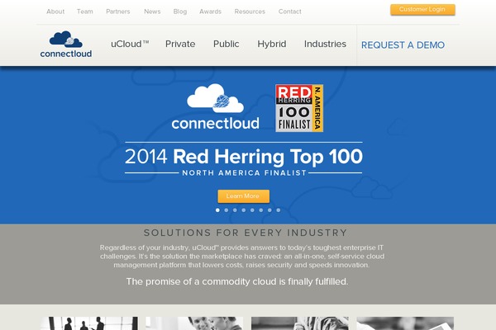The height and width of the screenshot is (330, 496).
Task: Click the 'promise of a commodity cloud' tagline
Action: click(237, 281)
